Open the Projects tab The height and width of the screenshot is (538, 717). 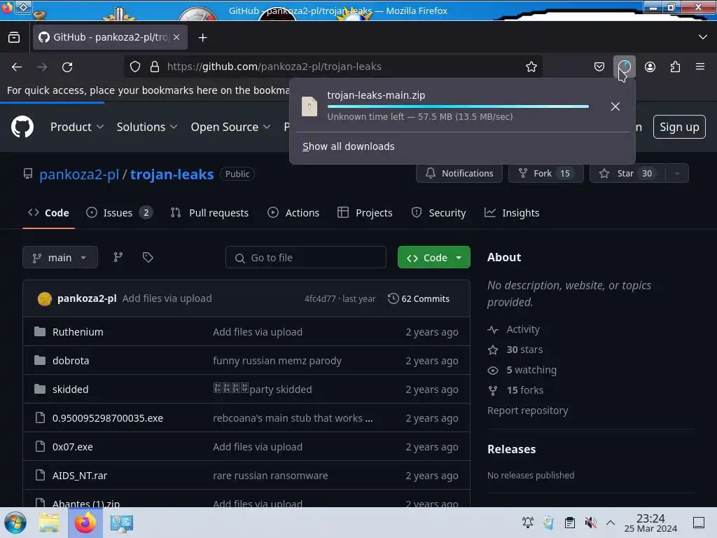[x=365, y=213]
